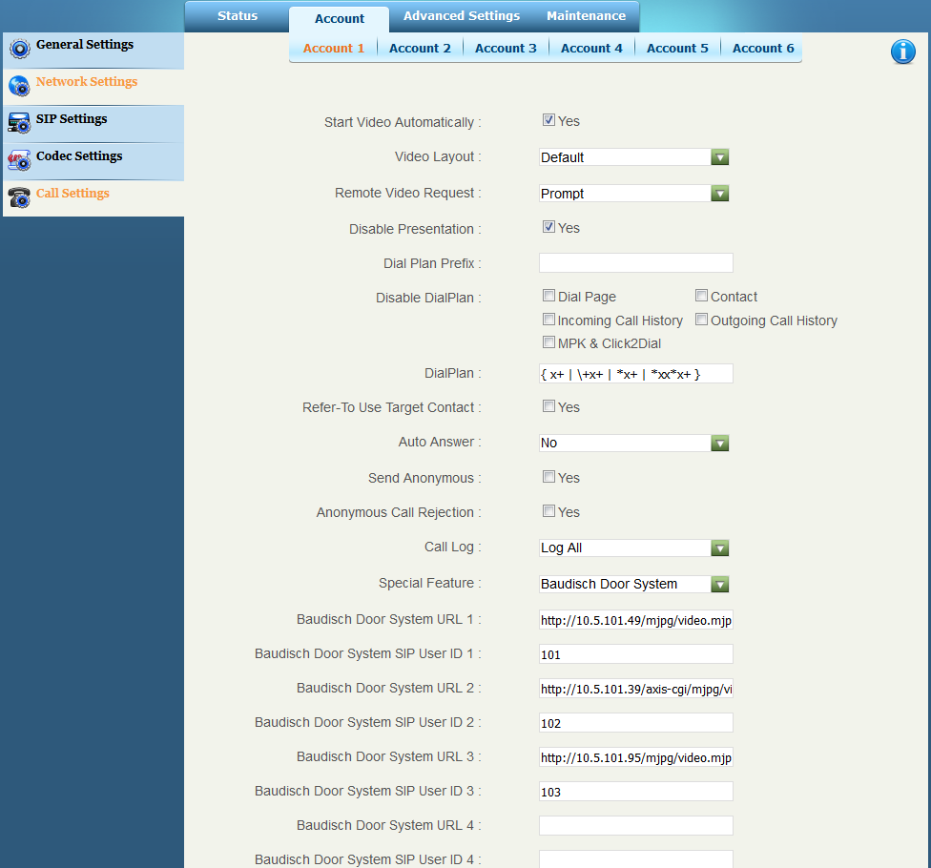Click the General Settings gear icon
931x868 pixels.
(x=19, y=49)
